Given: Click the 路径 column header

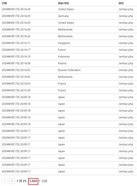Looking at the screenshot, I should point(121,3).
